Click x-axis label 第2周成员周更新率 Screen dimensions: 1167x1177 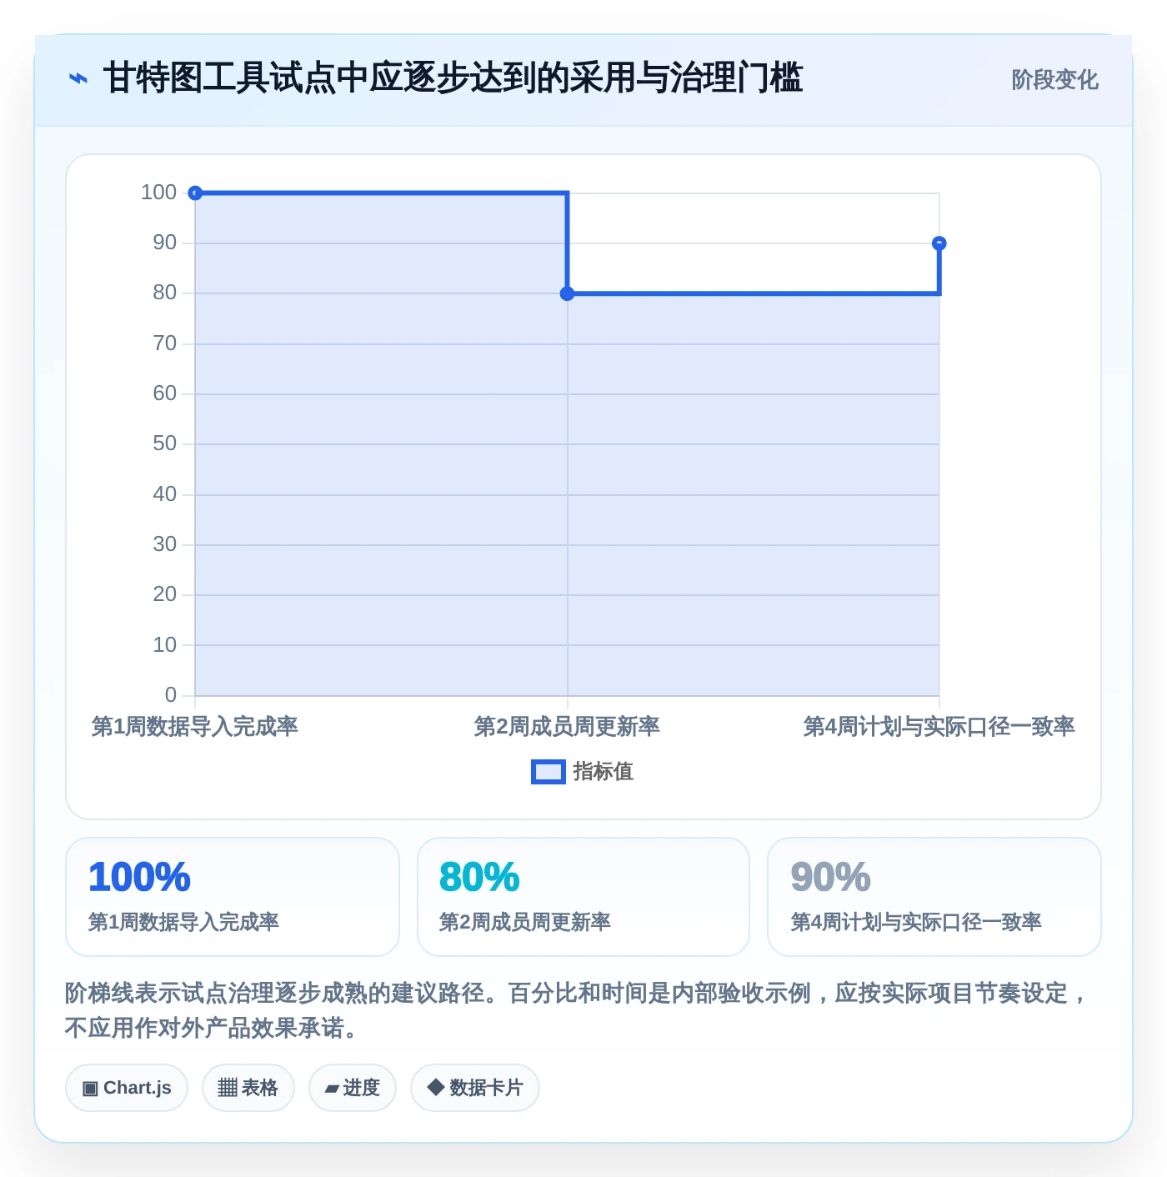coord(567,727)
